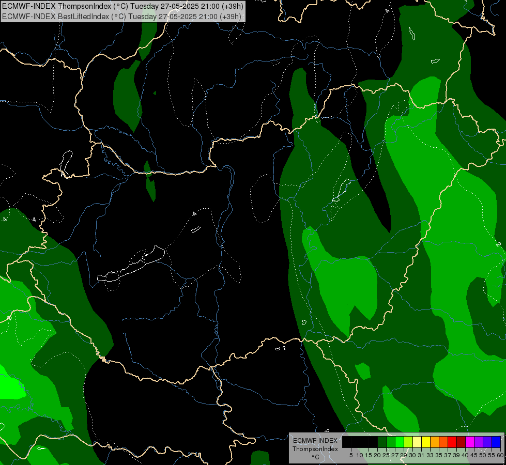Select the magenta 40–45 legend swatch
The image size is (506, 465).
(470, 442)
